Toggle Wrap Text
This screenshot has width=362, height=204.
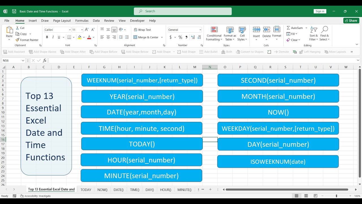point(142,30)
